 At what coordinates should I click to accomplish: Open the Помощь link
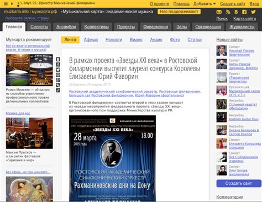pyautogui.click(x=181, y=4)
